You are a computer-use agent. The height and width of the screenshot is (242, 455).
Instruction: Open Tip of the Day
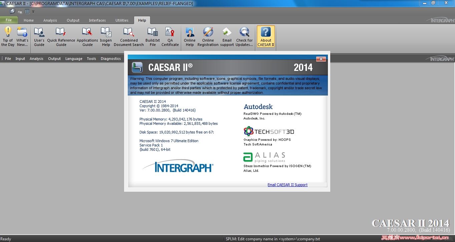click(8, 36)
